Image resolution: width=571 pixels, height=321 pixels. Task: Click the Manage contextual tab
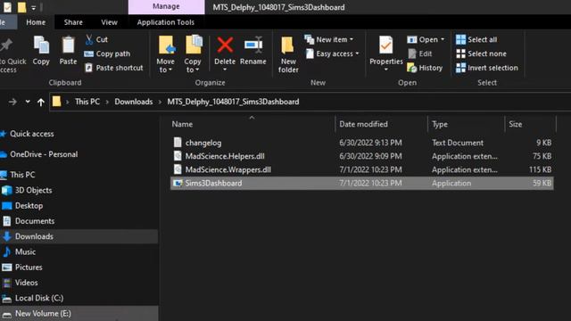pos(166,6)
